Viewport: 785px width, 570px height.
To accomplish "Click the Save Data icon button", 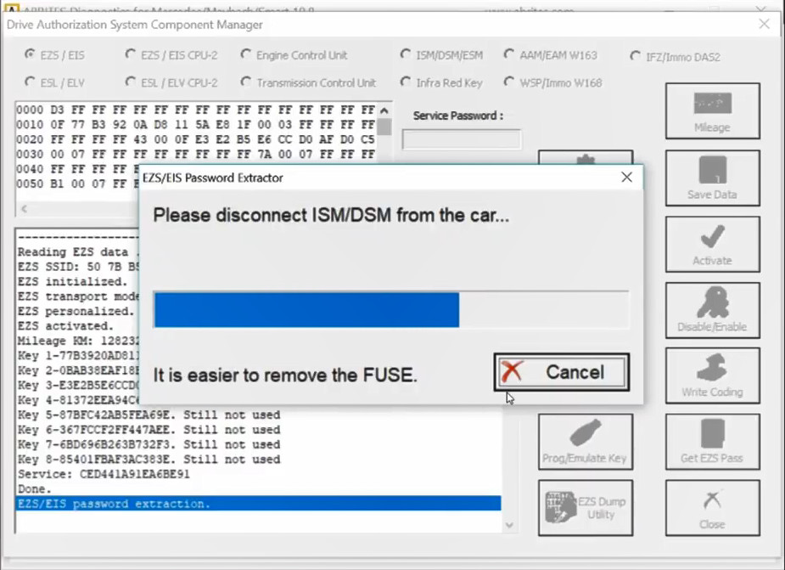I will tap(712, 178).
